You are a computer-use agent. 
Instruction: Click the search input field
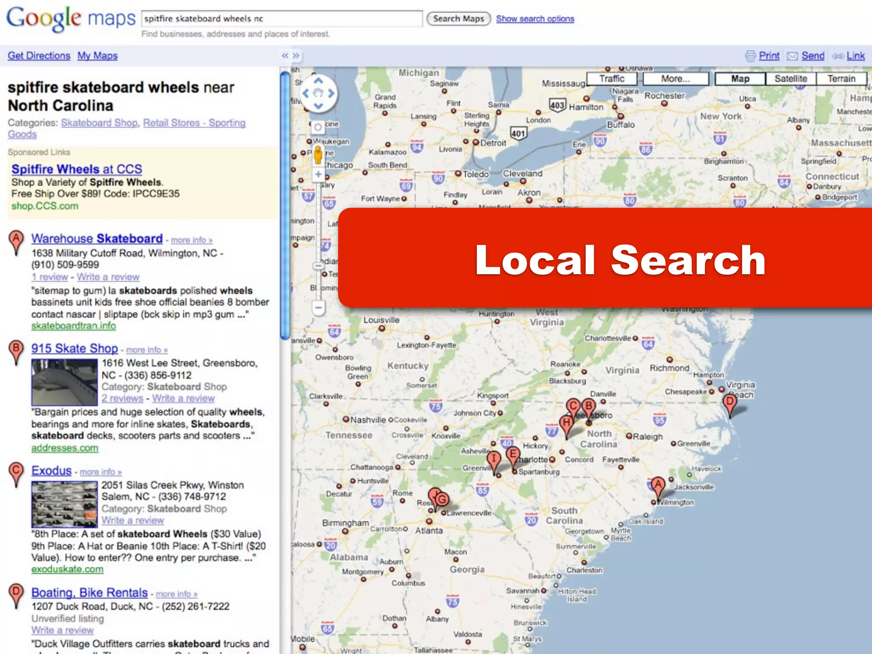coord(282,19)
